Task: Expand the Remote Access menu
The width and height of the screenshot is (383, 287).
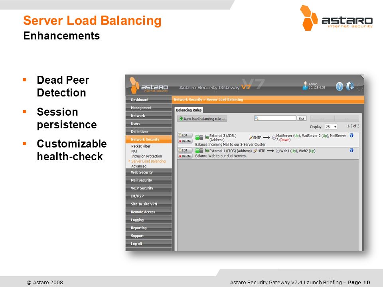Action: tap(148, 212)
